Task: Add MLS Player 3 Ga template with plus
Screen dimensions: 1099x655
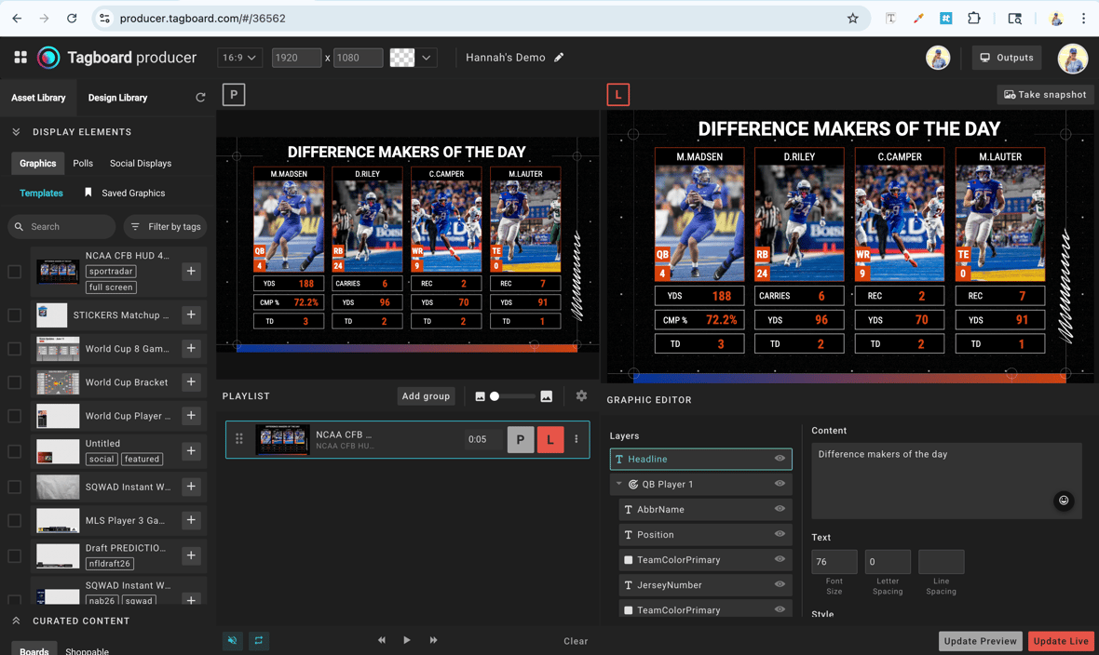Action: coord(191,520)
